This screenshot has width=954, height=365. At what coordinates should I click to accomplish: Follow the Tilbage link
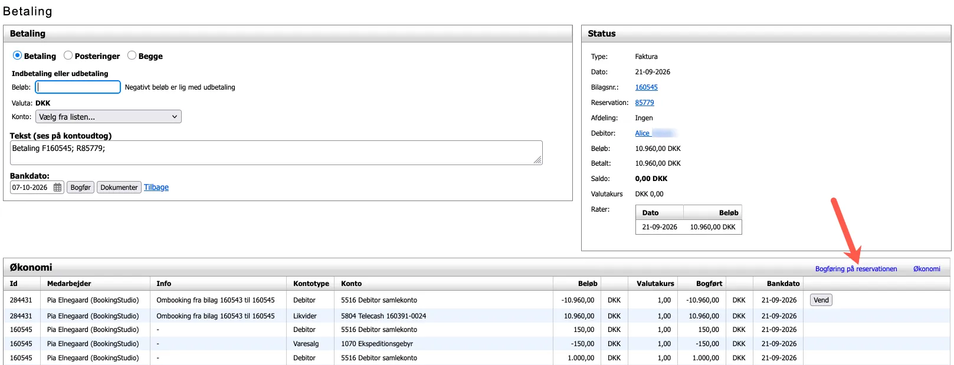coord(156,188)
